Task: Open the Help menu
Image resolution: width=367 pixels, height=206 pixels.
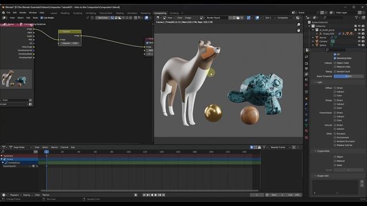Action: pos(42,13)
